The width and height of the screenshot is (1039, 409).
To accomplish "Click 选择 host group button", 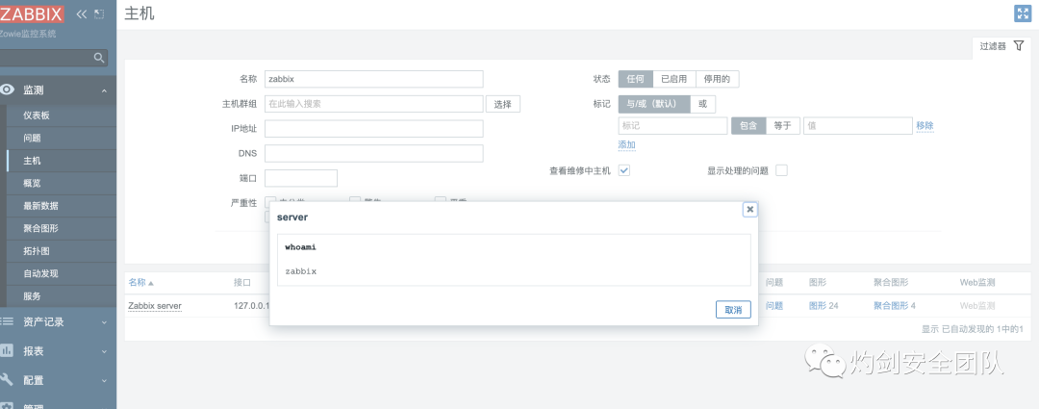I will point(503,104).
